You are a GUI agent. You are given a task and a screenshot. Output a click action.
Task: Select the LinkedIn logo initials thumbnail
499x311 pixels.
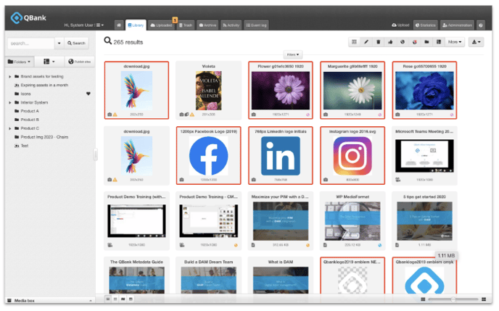[x=281, y=156]
